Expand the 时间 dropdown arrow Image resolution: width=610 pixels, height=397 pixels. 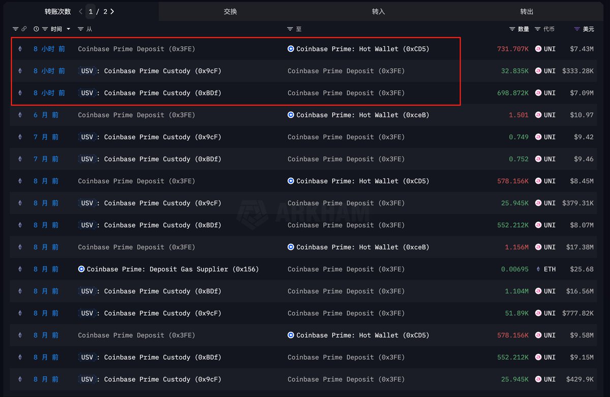click(x=69, y=29)
